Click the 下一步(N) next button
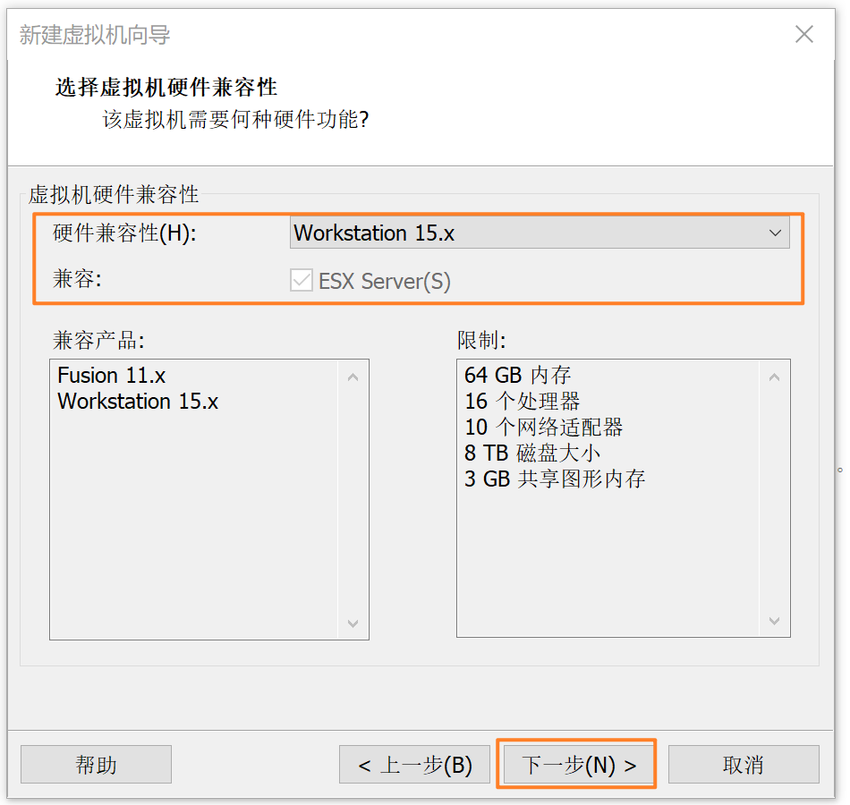 tap(578, 765)
